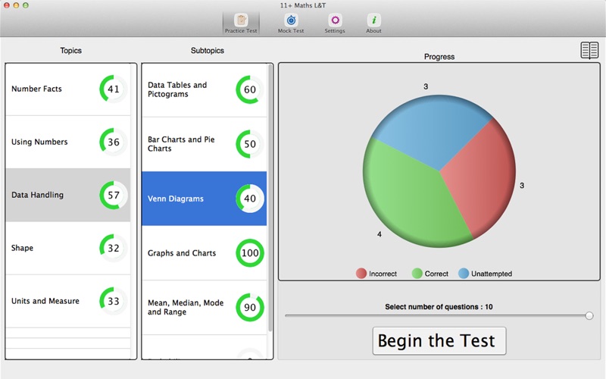Click the Using Numbers progress ring 36

113,142
